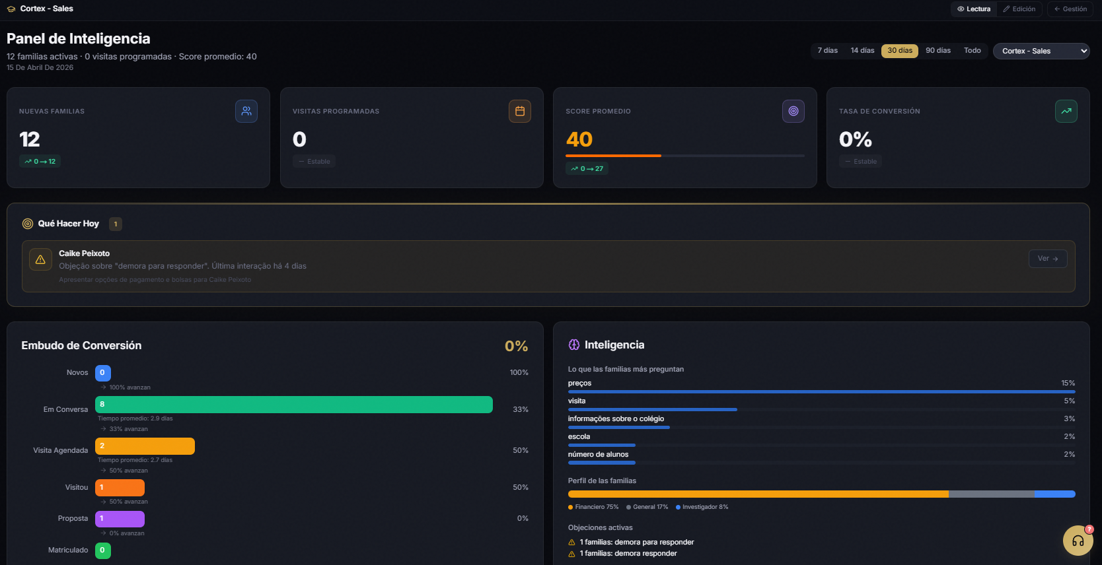The width and height of the screenshot is (1102, 565).
Task: Click the Inteligencia brain icon
Action: (x=574, y=345)
